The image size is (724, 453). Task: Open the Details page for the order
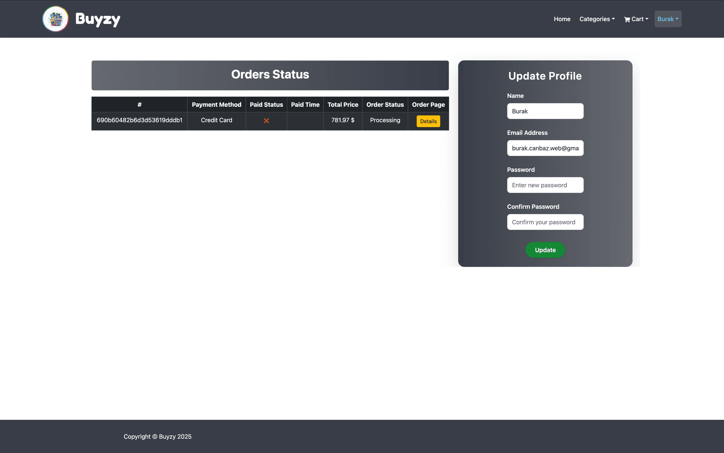click(428, 121)
